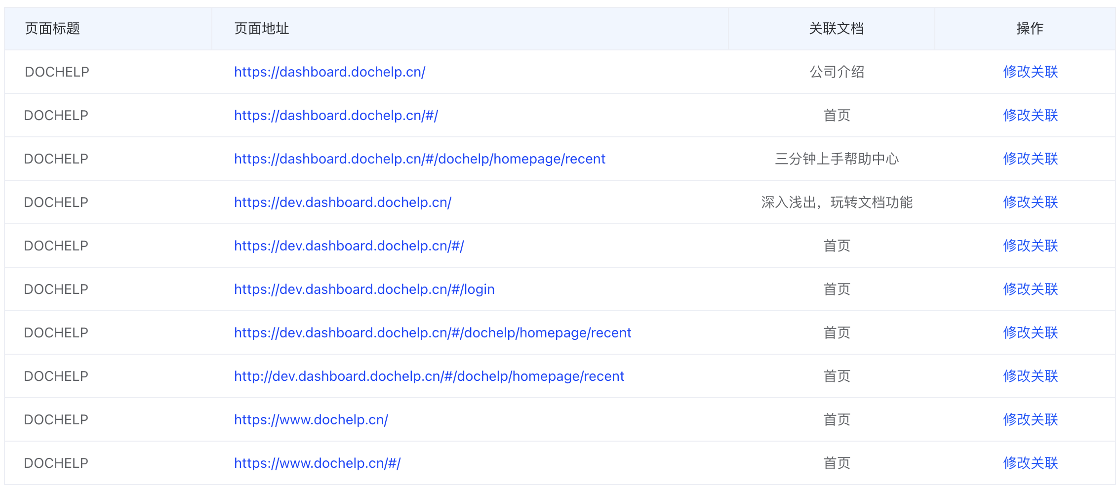
Task: Open http://dev.dashboard.dochelp.cn/#/dochelp/homepage/recent link
Action: (429, 376)
